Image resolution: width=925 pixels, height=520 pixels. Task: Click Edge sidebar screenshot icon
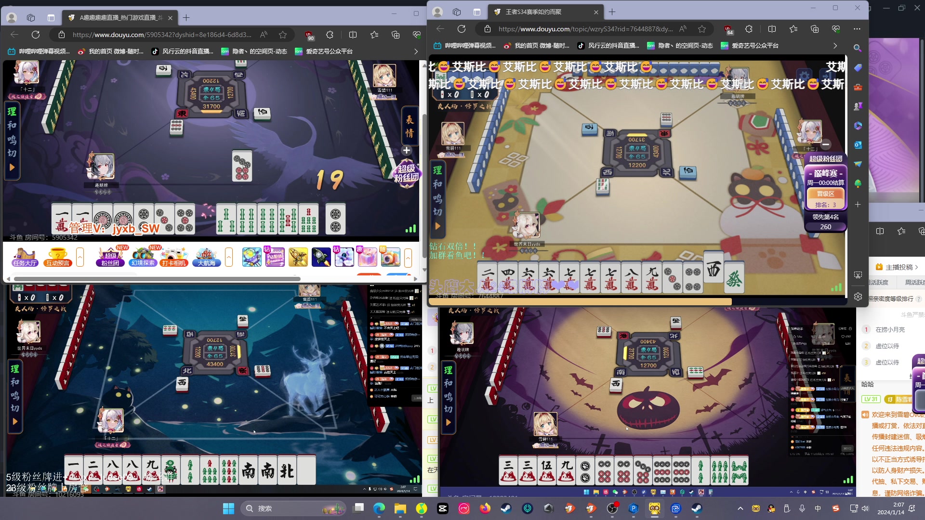coord(858,275)
